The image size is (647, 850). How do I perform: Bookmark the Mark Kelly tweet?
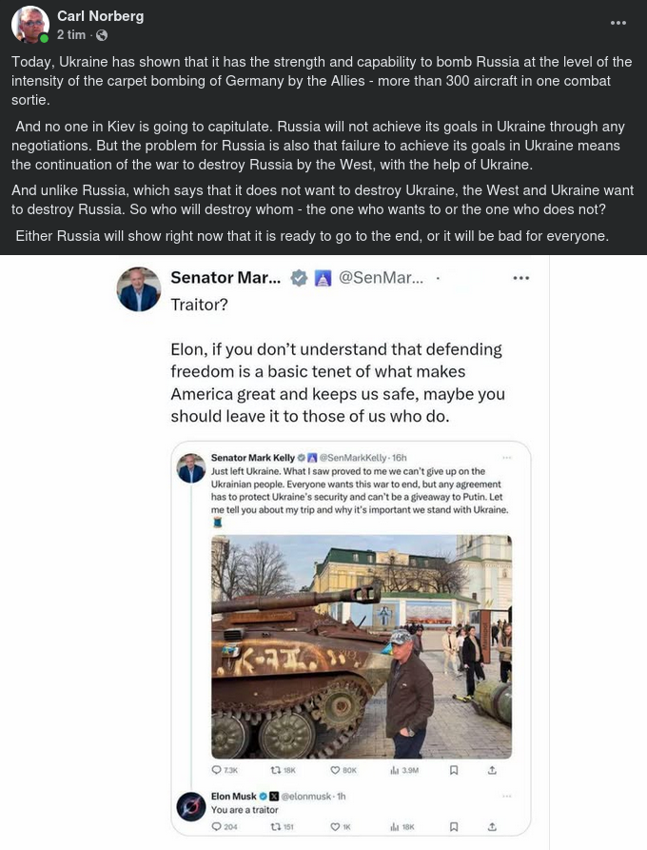tap(454, 770)
